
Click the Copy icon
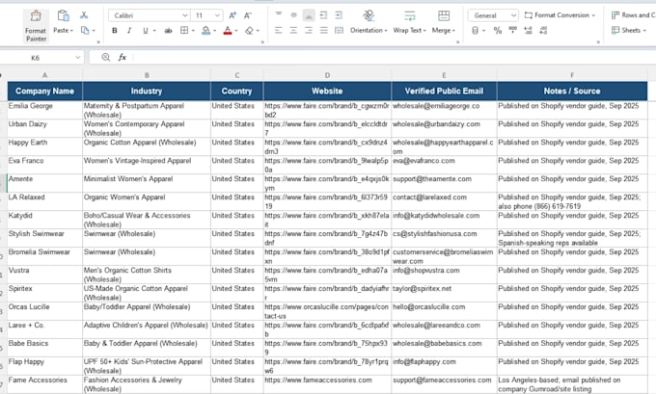point(85,31)
